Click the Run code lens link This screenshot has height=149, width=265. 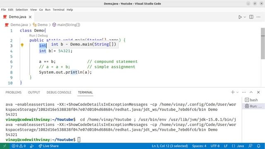pos(32,36)
